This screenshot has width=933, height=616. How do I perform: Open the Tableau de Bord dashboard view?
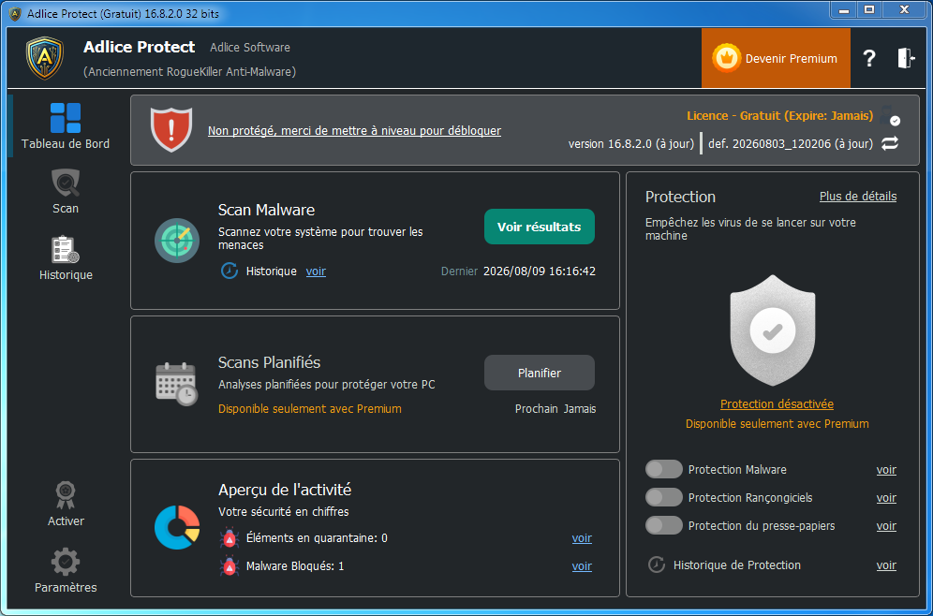coord(66,126)
